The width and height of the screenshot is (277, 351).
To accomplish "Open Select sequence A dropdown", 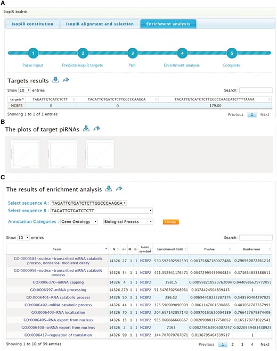I will [89, 203].
